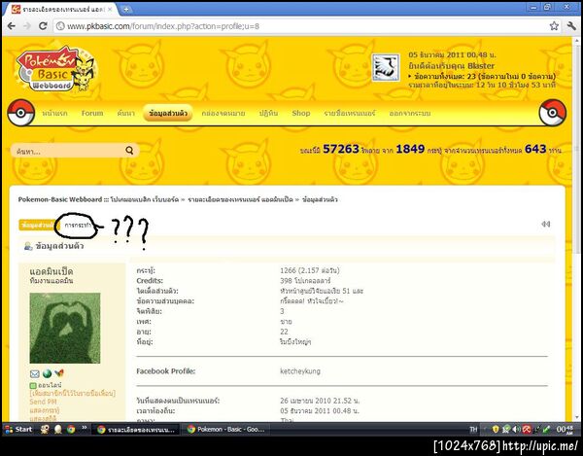Open the Shop menu item

[x=301, y=113]
